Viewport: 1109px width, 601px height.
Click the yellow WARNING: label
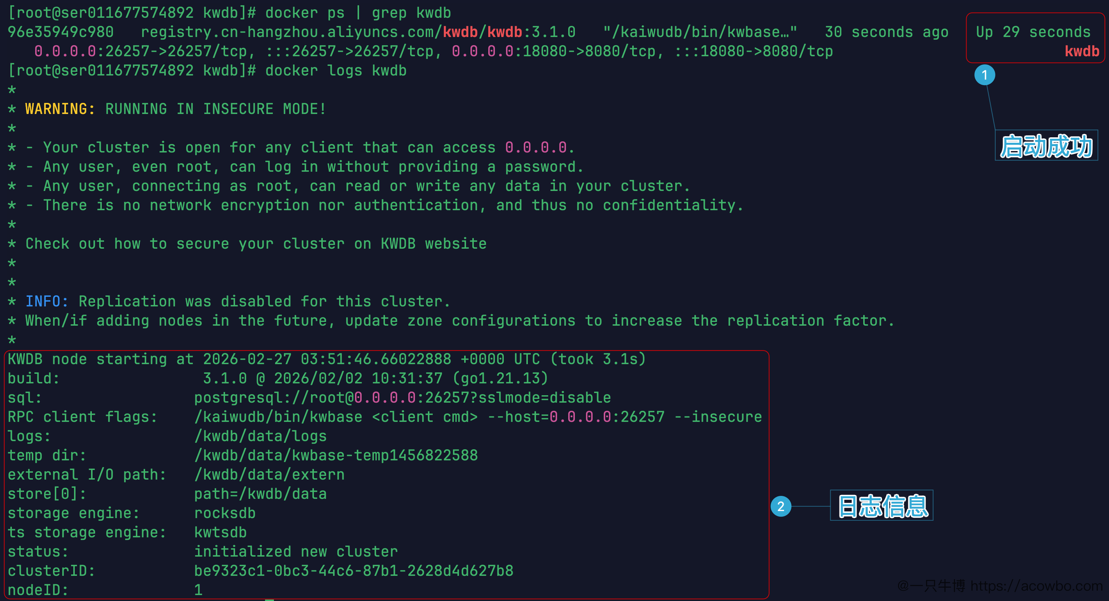[x=60, y=109]
